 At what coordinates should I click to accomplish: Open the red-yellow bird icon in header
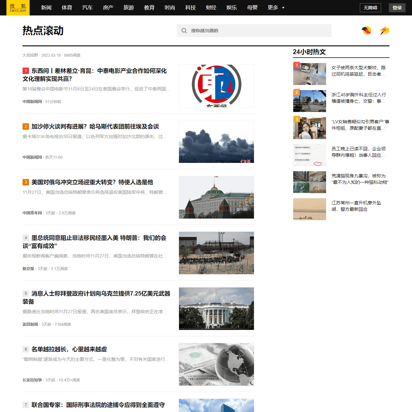point(367,31)
